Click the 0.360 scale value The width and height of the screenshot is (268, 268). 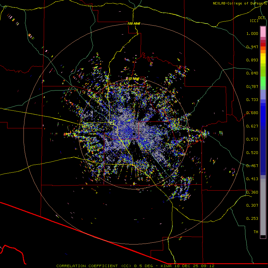(252, 192)
